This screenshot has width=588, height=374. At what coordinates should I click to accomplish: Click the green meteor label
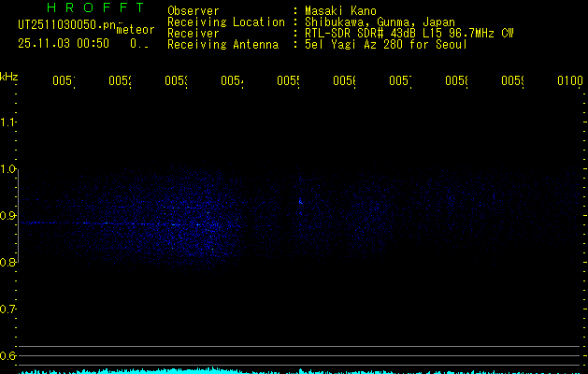[x=136, y=30]
